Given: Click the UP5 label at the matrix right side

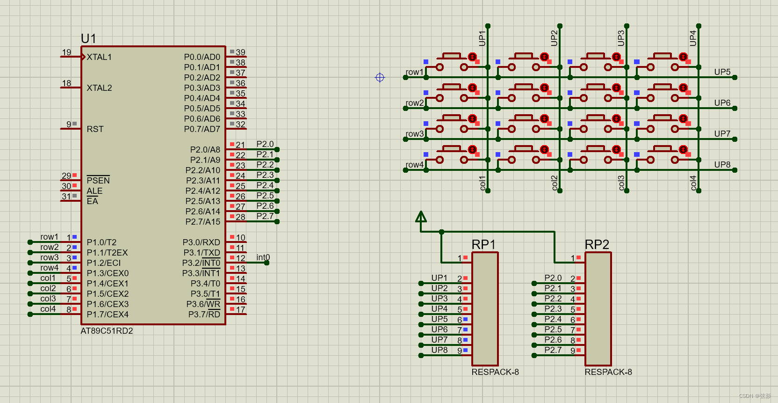Looking at the screenshot, I should [x=722, y=72].
